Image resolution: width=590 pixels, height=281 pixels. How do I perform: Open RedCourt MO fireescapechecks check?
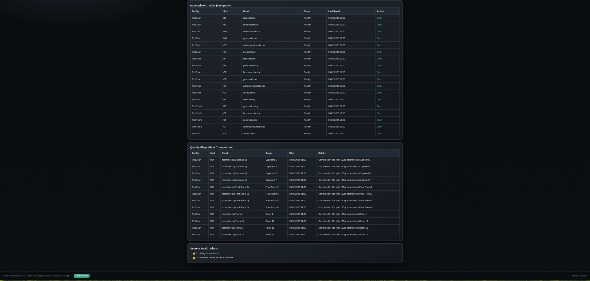(380, 32)
